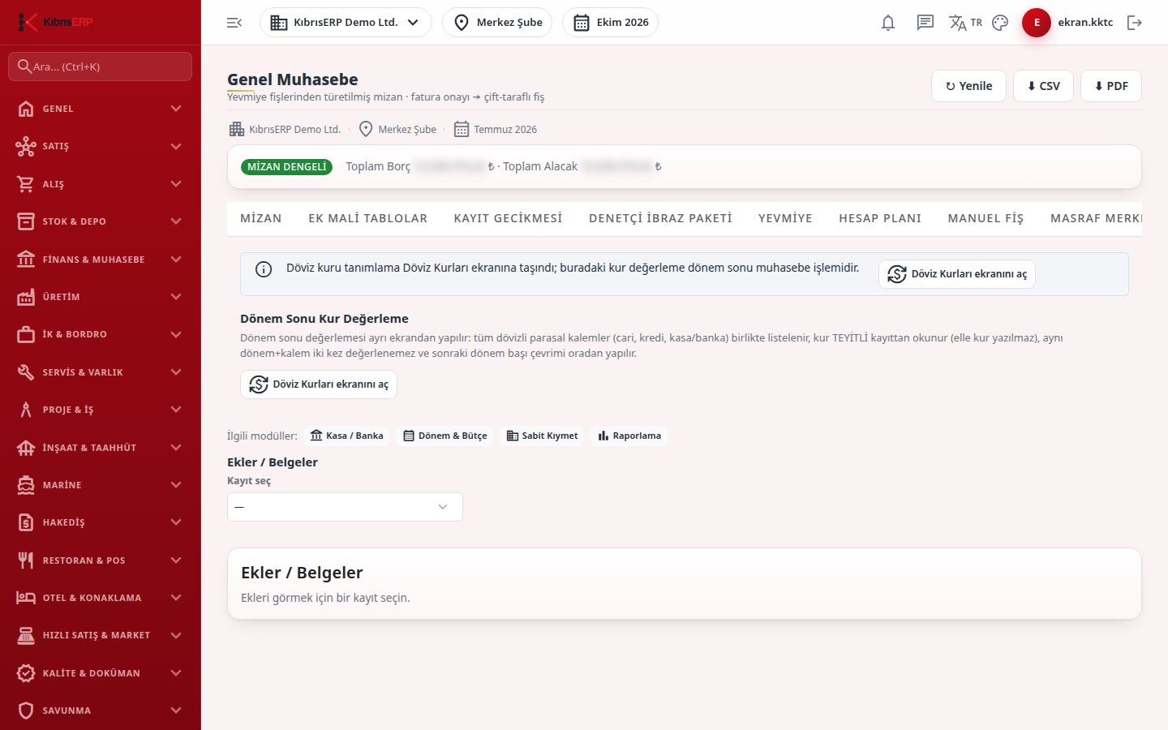The height and width of the screenshot is (730, 1168).
Task: Select the DENETÇİ İBRAZ PAKETİ tab
Action: 660,218
